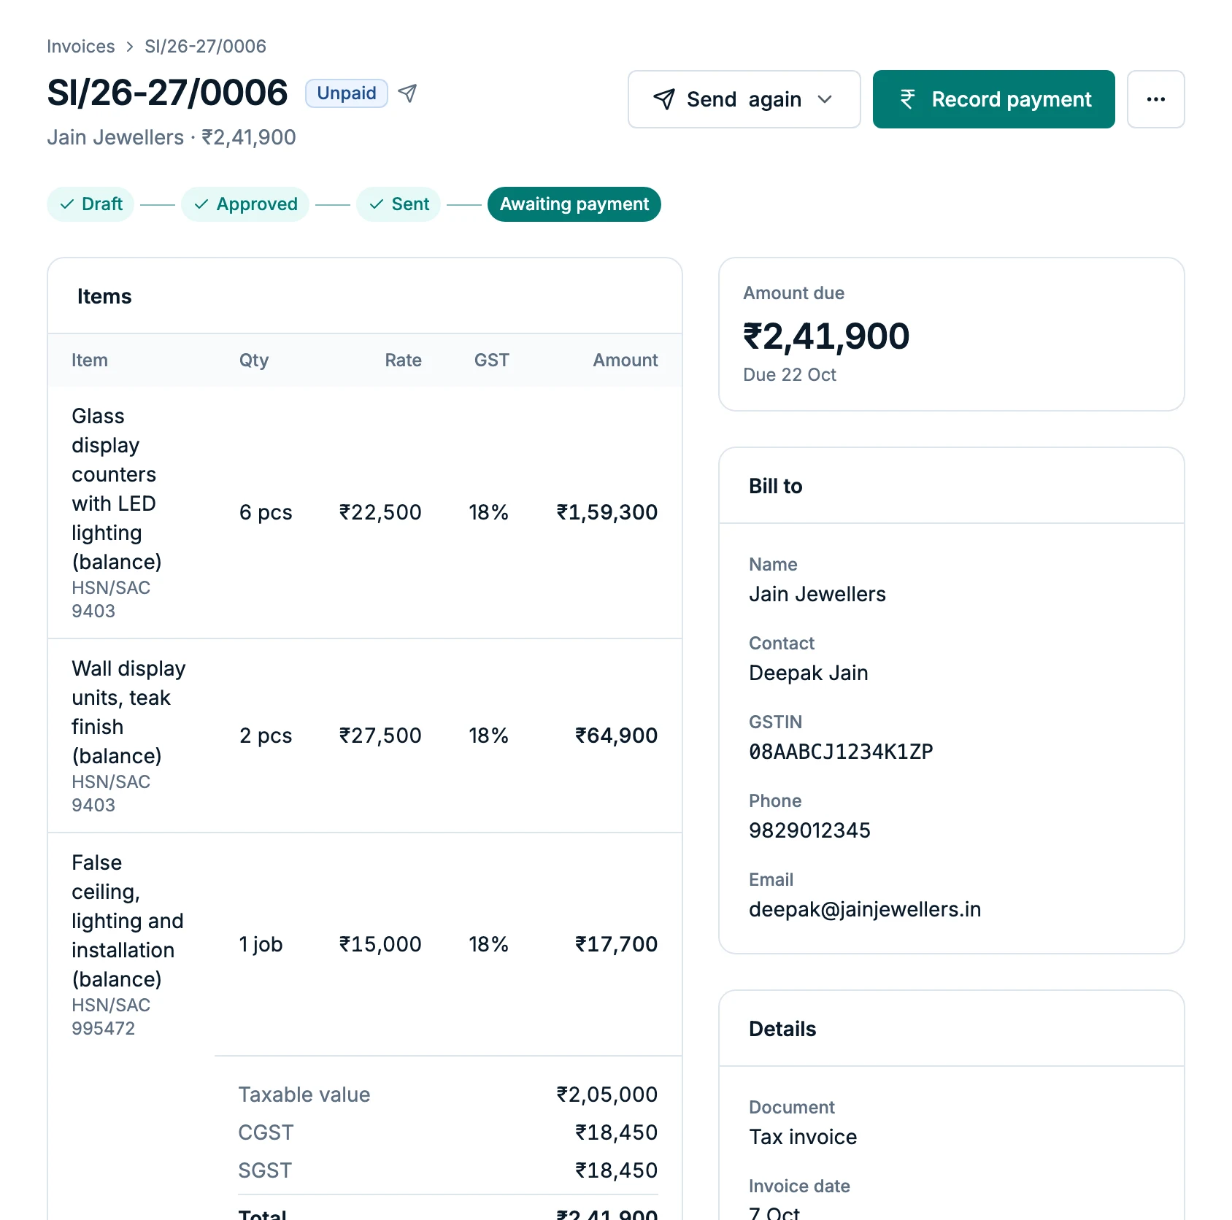Select the Draft stage step
The height and width of the screenshot is (1220, 1232).
[91, 204]
